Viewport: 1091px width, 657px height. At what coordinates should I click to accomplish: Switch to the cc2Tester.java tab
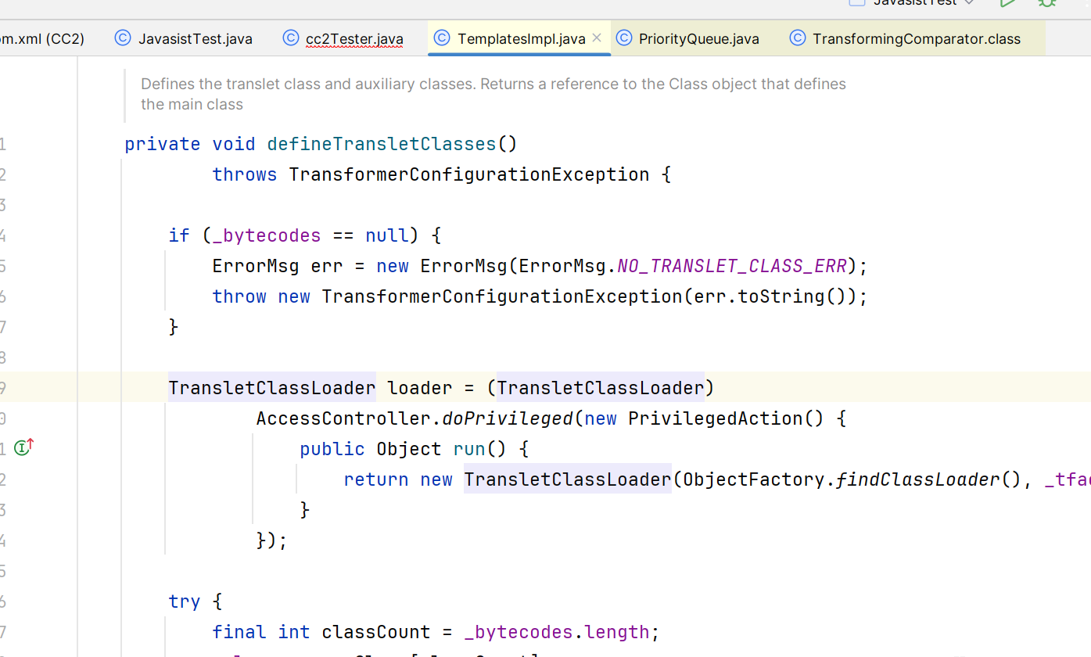354,38
